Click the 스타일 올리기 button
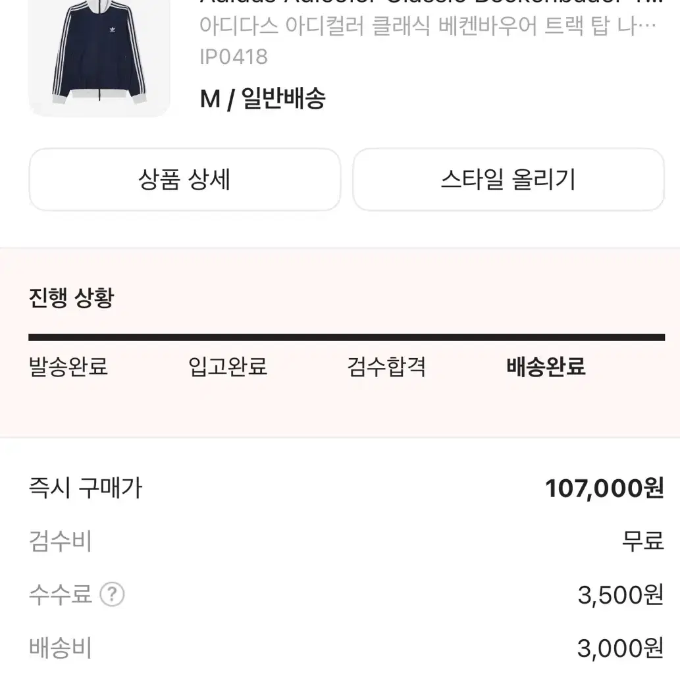Image resolution: width=680 pixels, height=680 pixels. (x=509, y=179)
